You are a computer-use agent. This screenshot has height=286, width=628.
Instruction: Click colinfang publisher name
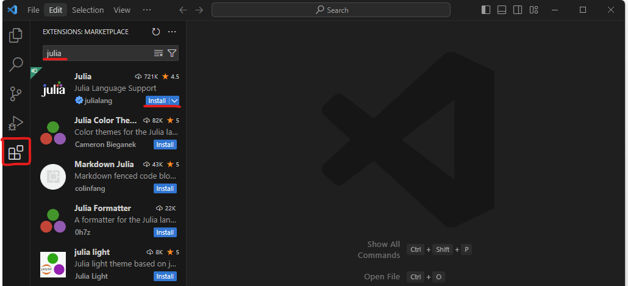[x=89, y=188]
